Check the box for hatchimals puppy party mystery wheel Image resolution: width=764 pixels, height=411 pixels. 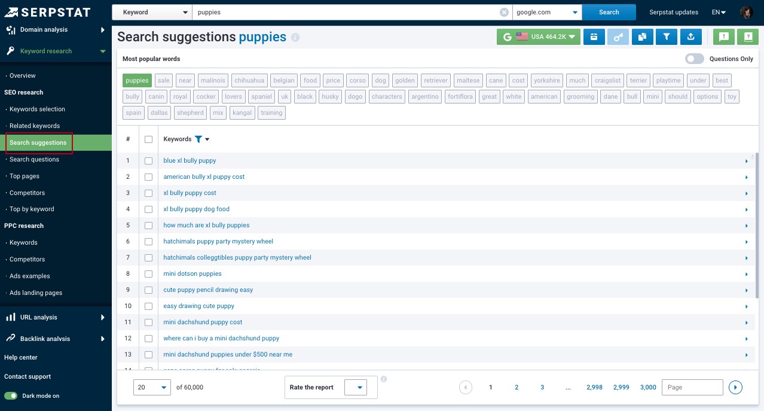pos(148,242)
